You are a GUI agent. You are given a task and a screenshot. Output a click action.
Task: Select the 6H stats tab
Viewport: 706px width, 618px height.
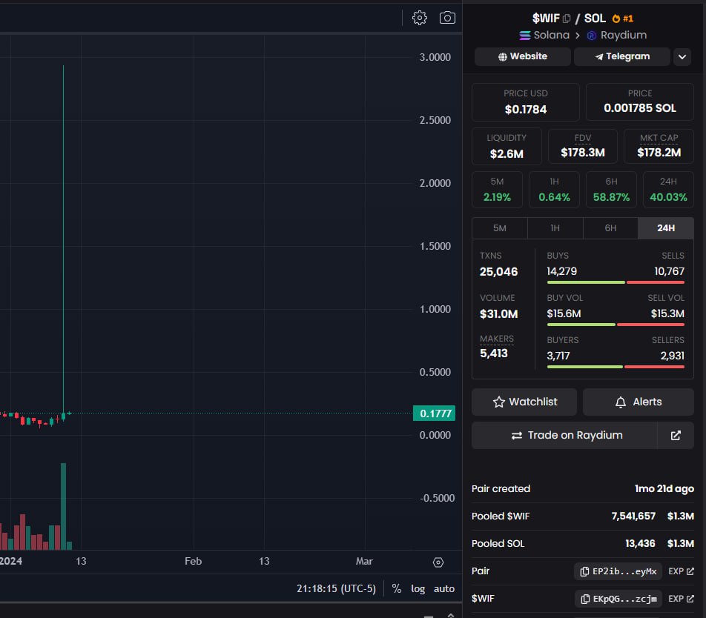(x=610, y=228)
